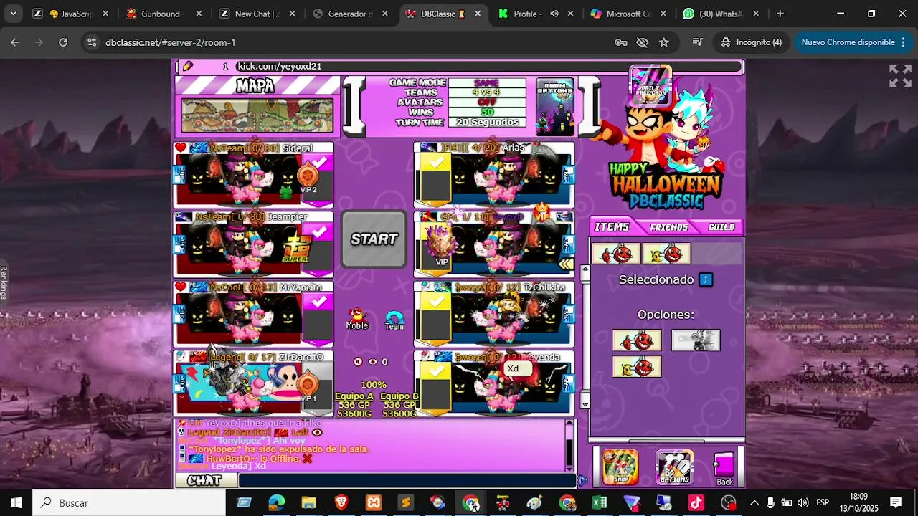Click the MAPA map thumbnail
The width and height of the screenshot is (918, 516).
(257, 115)
